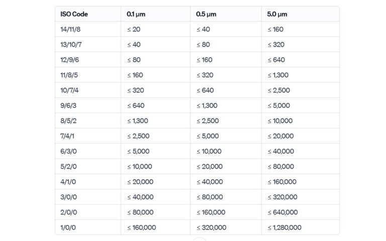This screenshot has width=386, height=241.
Task: Click ≤ 2,500 in the 8/5/2 row
Action: [208, 120]
